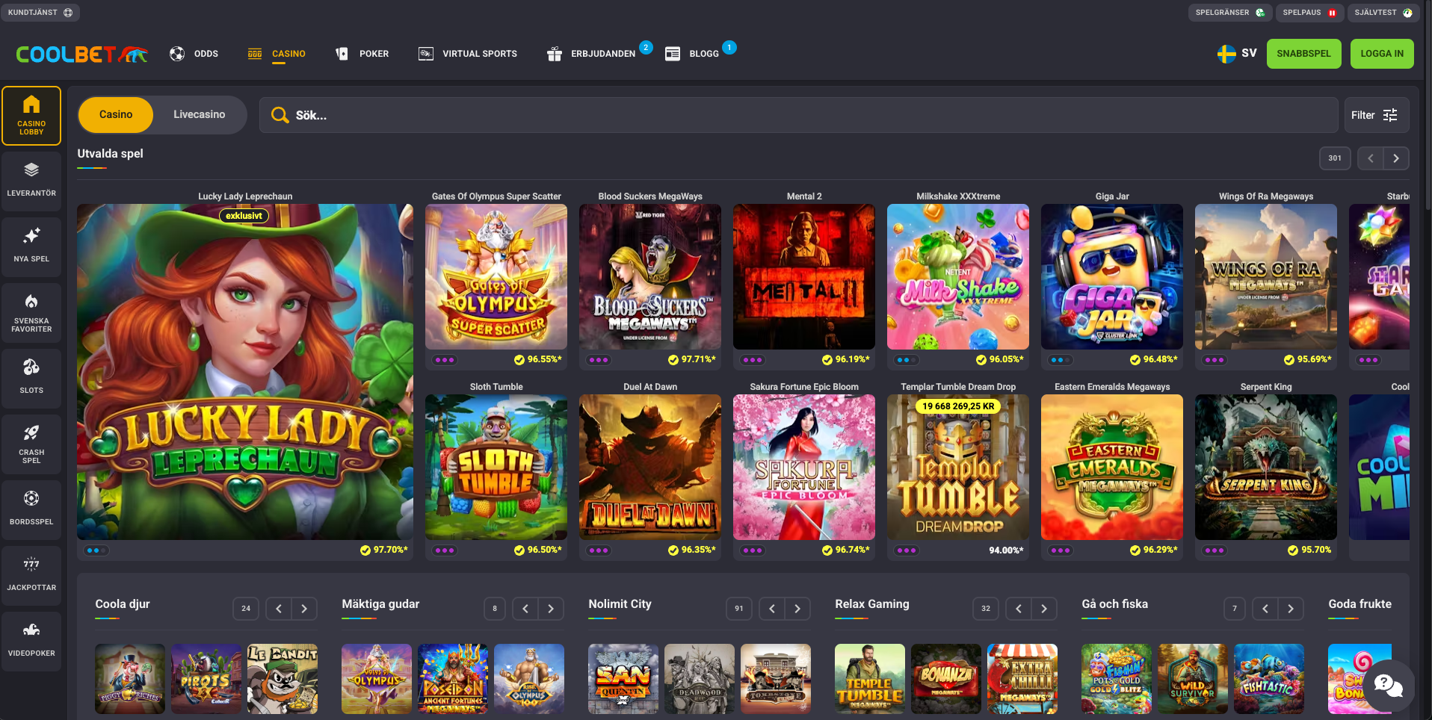The height and width of the screenshot is (720, 1432).
Task: Open the Serpent King game thumbnail
Action: tap(1266, 468)
